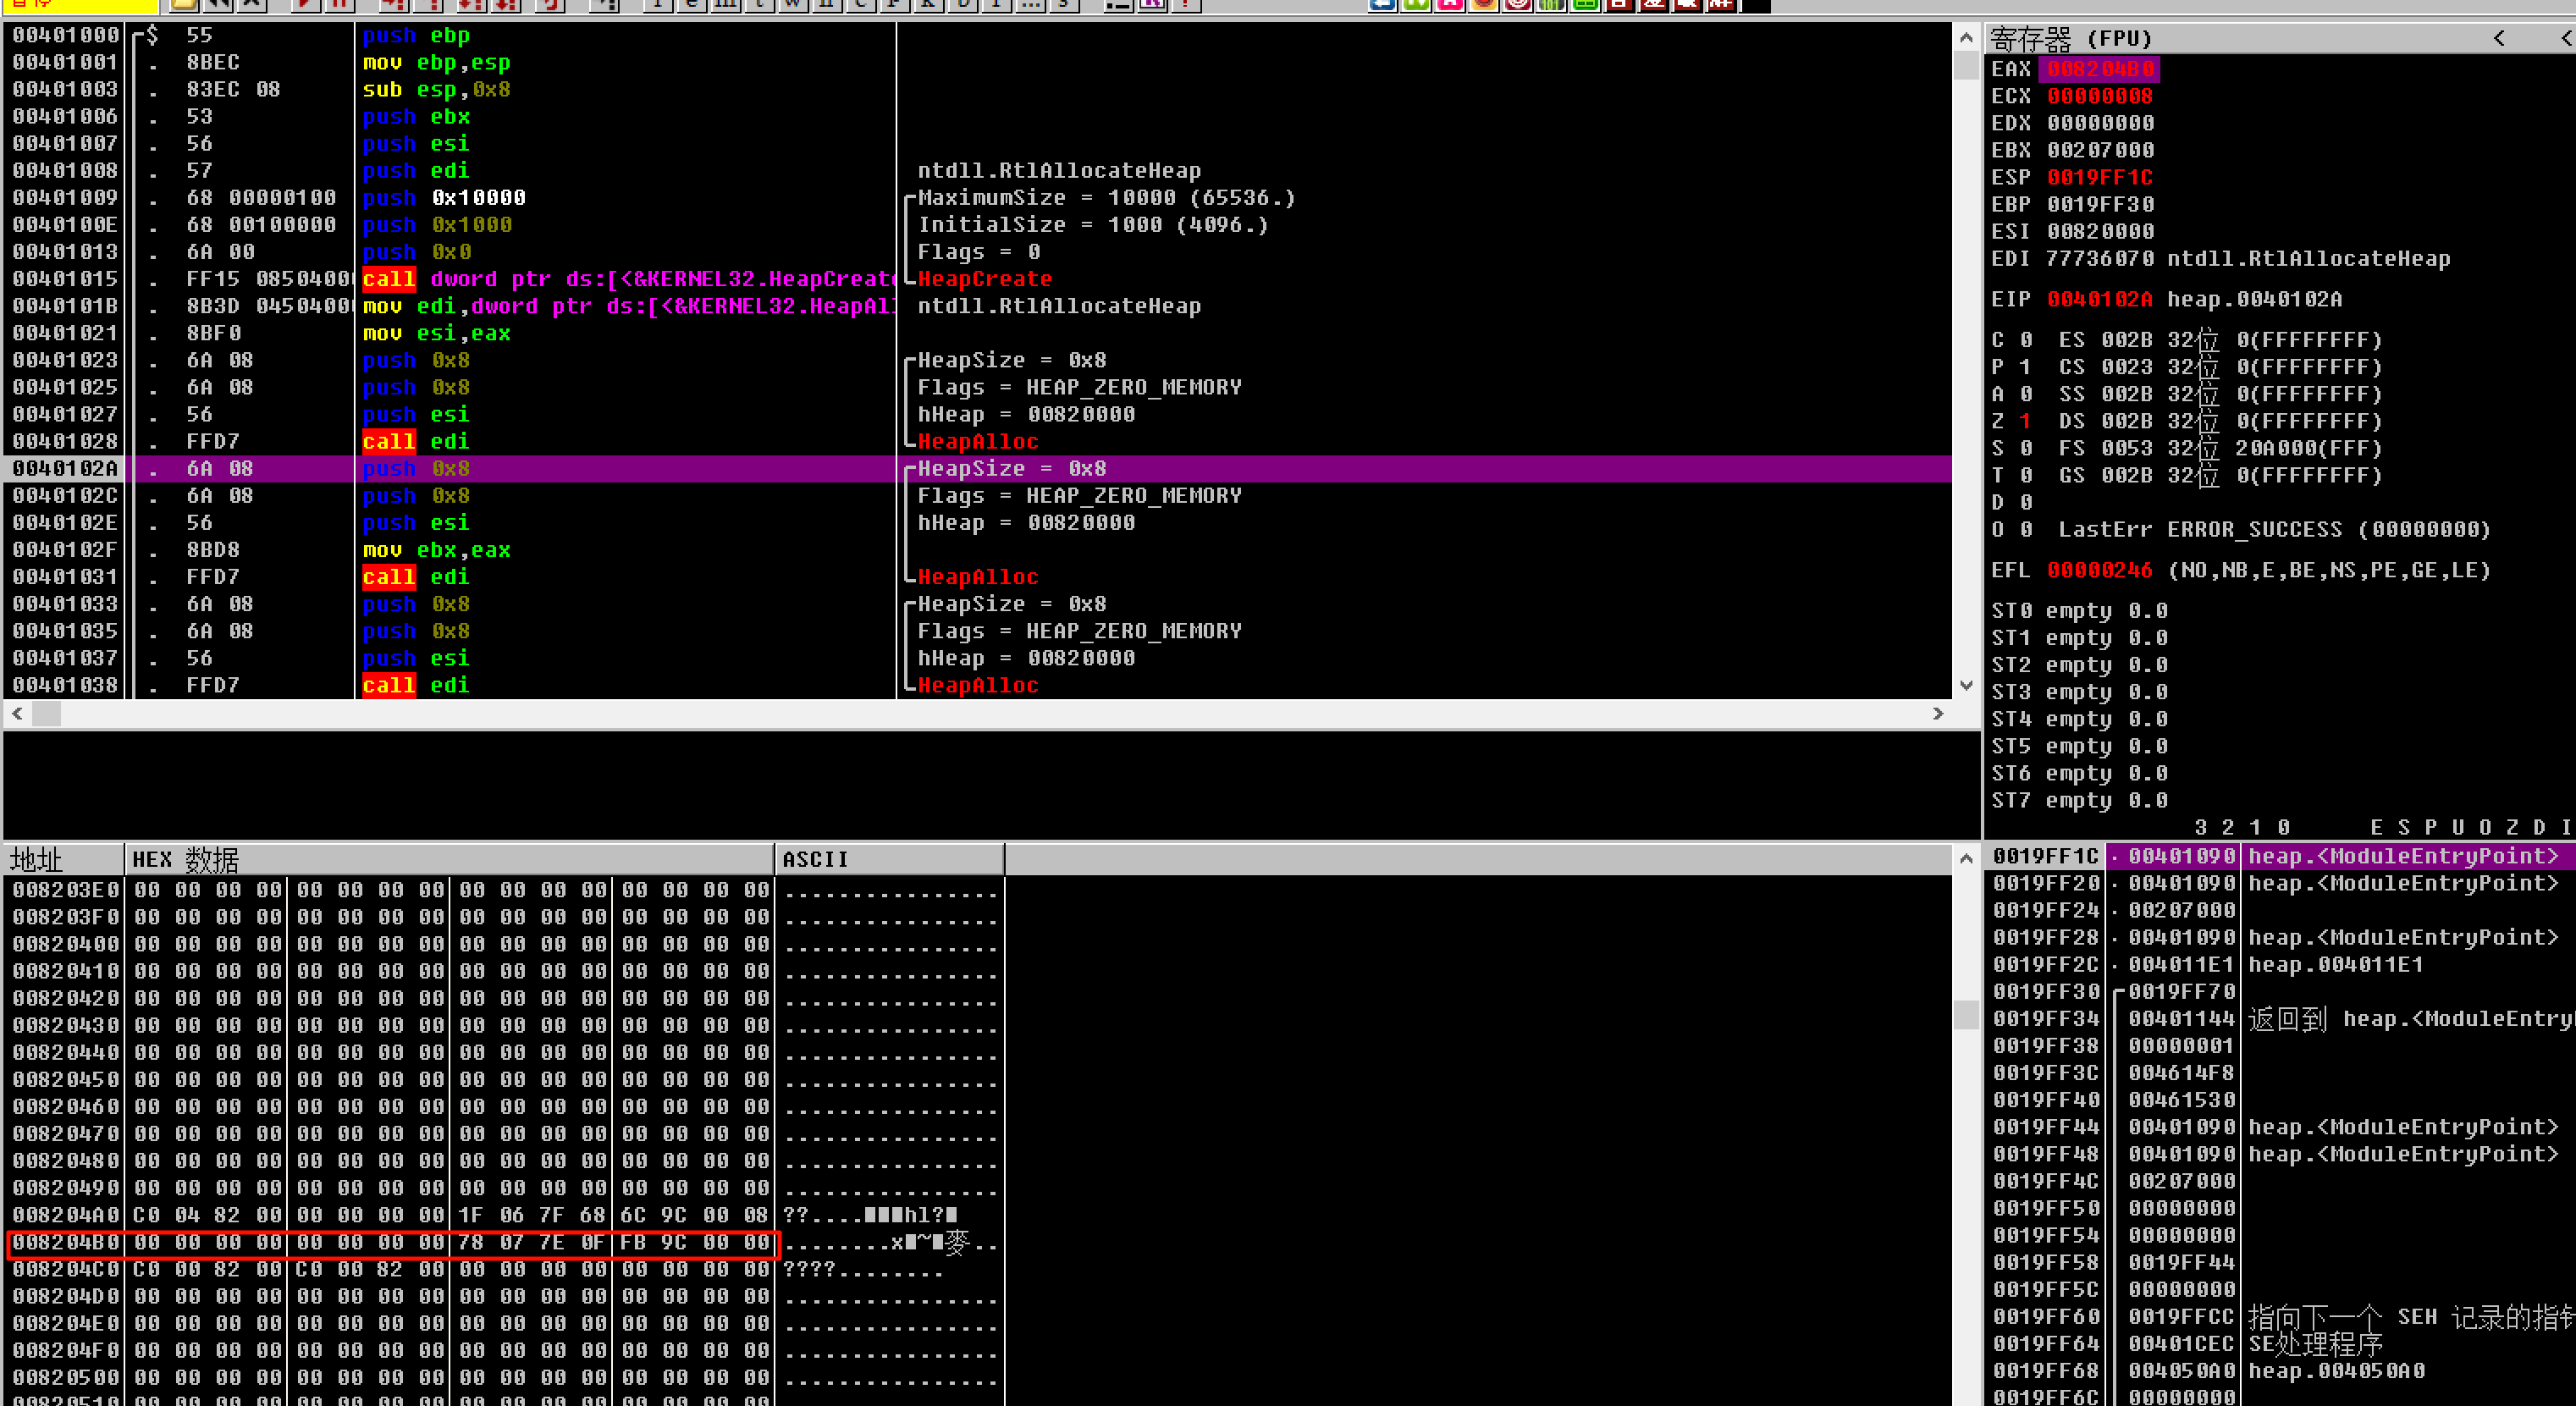Click the down arrow of the disassembly scrollbar

[x=1966, y=685]
